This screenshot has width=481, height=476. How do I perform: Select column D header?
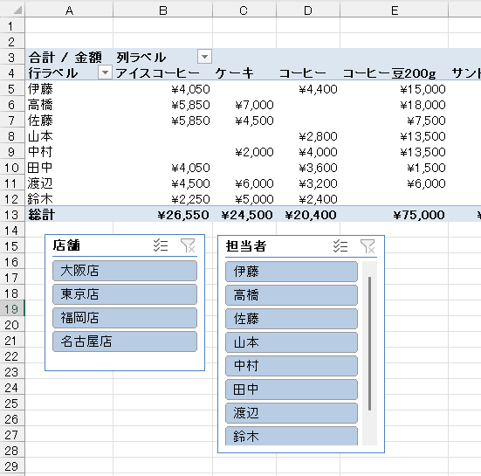[308, 10]
